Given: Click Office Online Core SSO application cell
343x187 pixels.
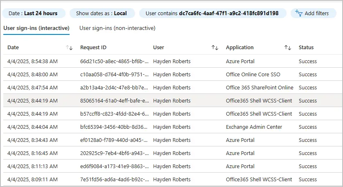Looking at the screenshot, I should [x=253, y=75].
